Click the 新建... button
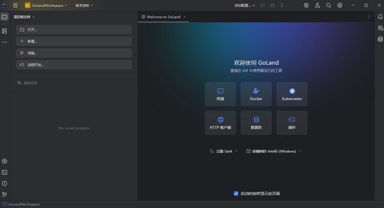Screen dimensions: 384x208 tap(74, 41)
